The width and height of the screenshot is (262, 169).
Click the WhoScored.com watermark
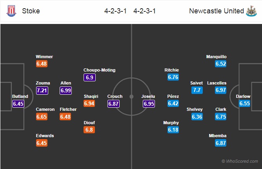coord(240,161)
